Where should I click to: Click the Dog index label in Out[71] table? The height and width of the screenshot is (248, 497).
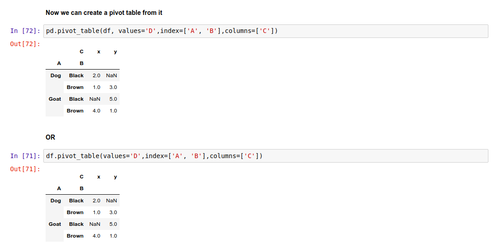pyautogui.click(x=56, y=201)
